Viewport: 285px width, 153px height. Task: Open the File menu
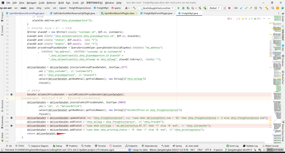(8, 3)
